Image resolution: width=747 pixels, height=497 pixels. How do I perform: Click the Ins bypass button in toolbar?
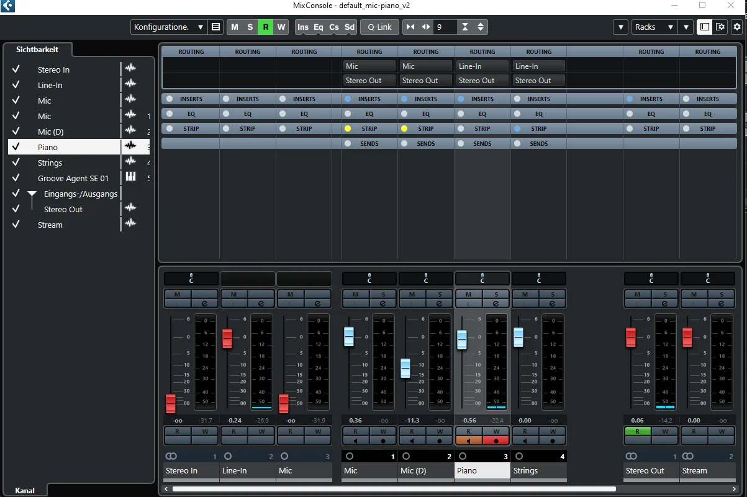click(303, 27)
